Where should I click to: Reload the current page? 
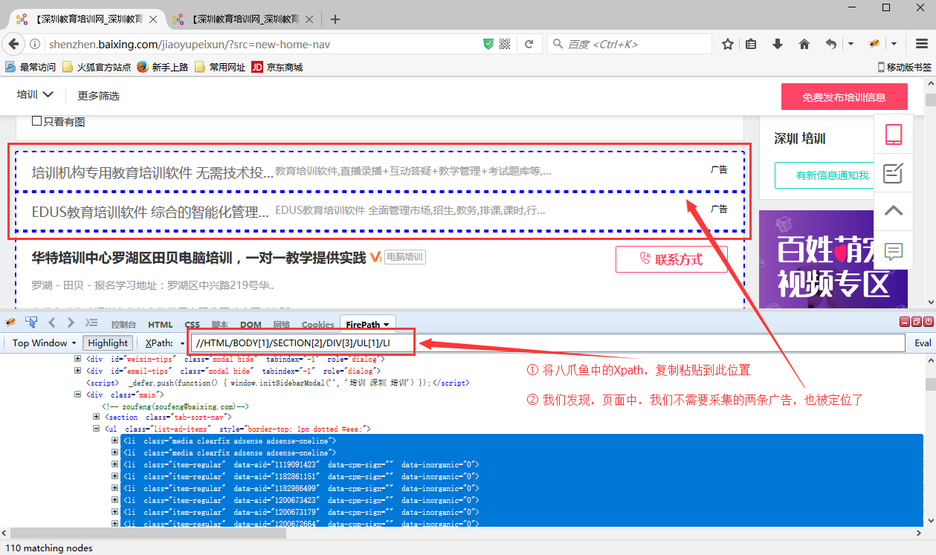click(x=529, y=44)
